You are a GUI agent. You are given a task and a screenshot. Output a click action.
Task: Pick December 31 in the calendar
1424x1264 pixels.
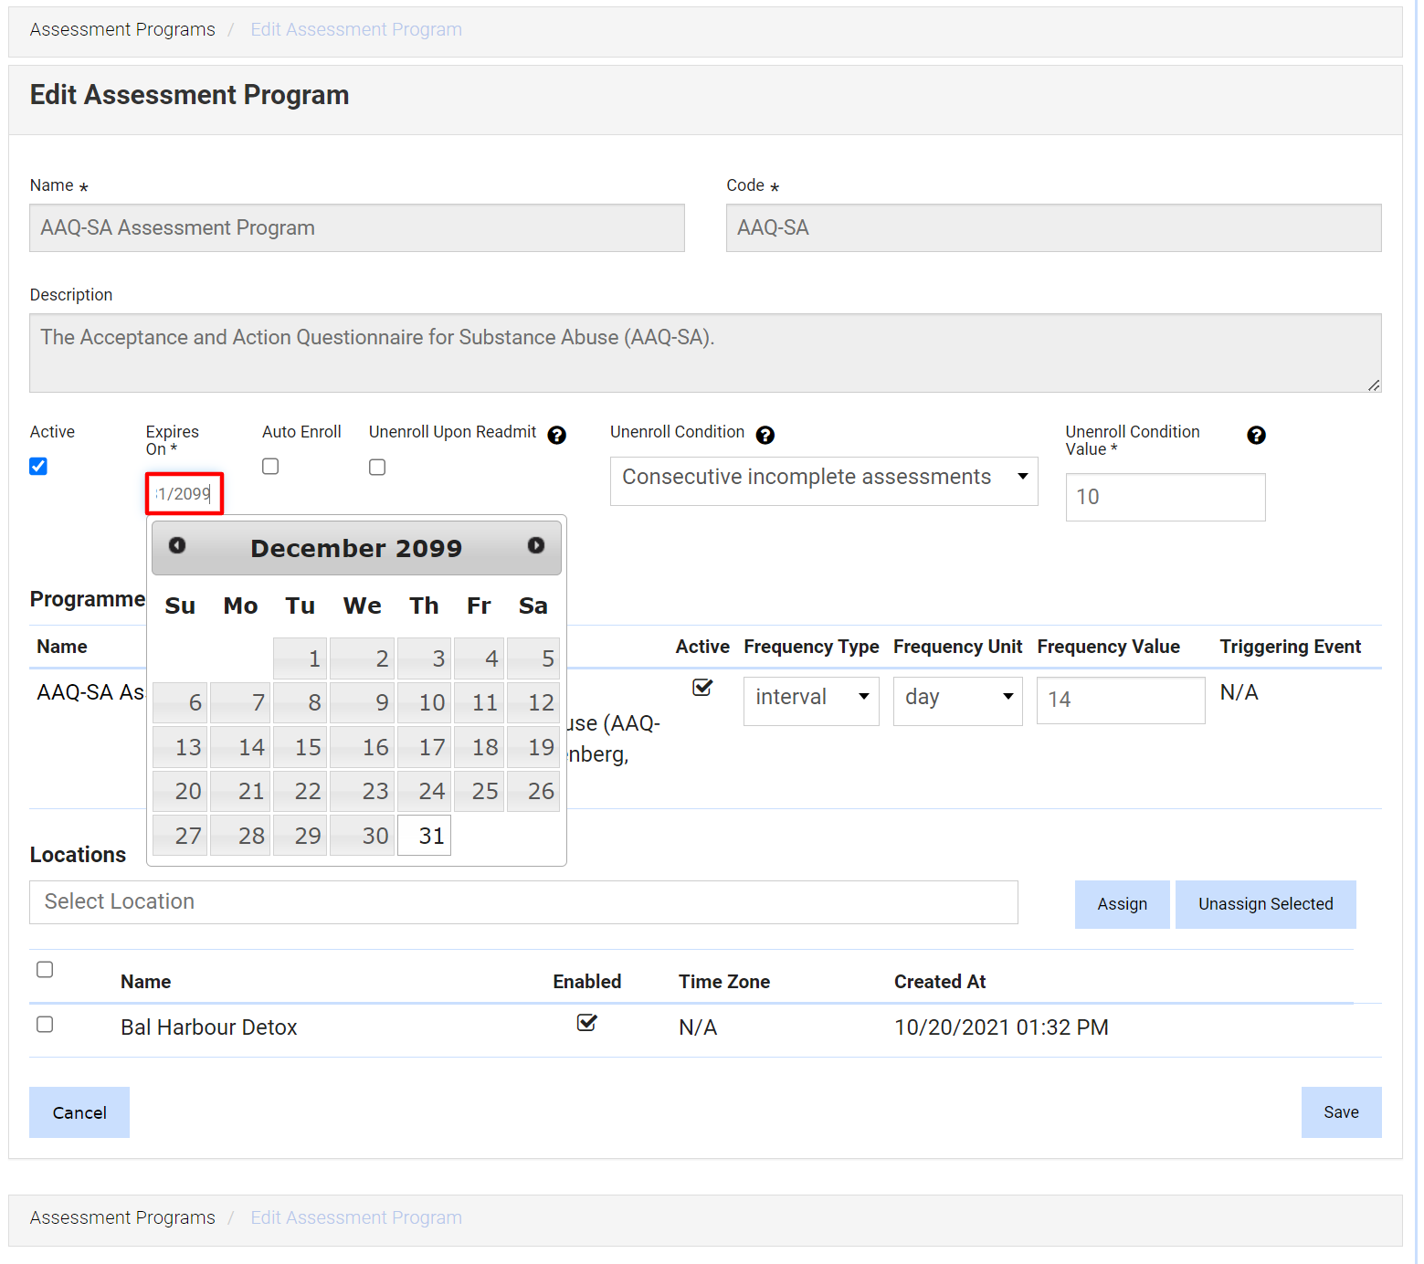tap(424, 836)
